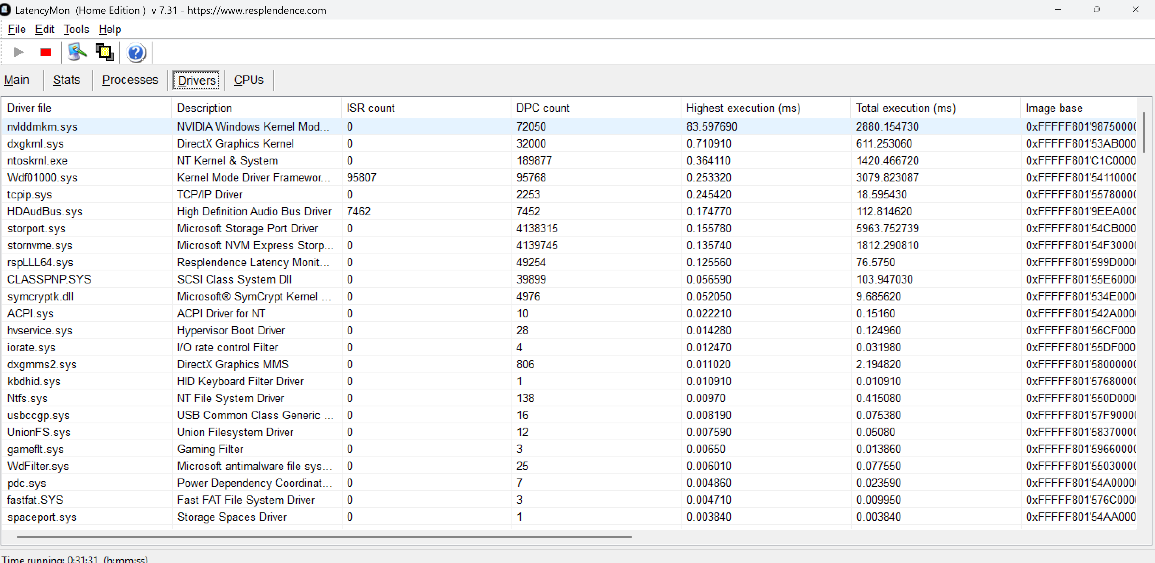Sort by the DPC count column header

[543, 108]
